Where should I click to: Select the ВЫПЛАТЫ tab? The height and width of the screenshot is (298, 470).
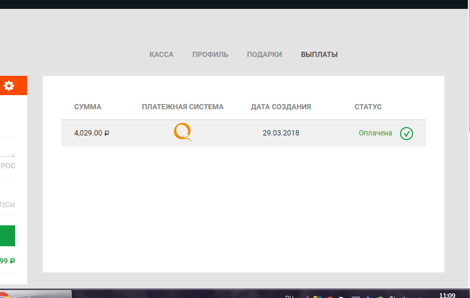click(319, 54)
